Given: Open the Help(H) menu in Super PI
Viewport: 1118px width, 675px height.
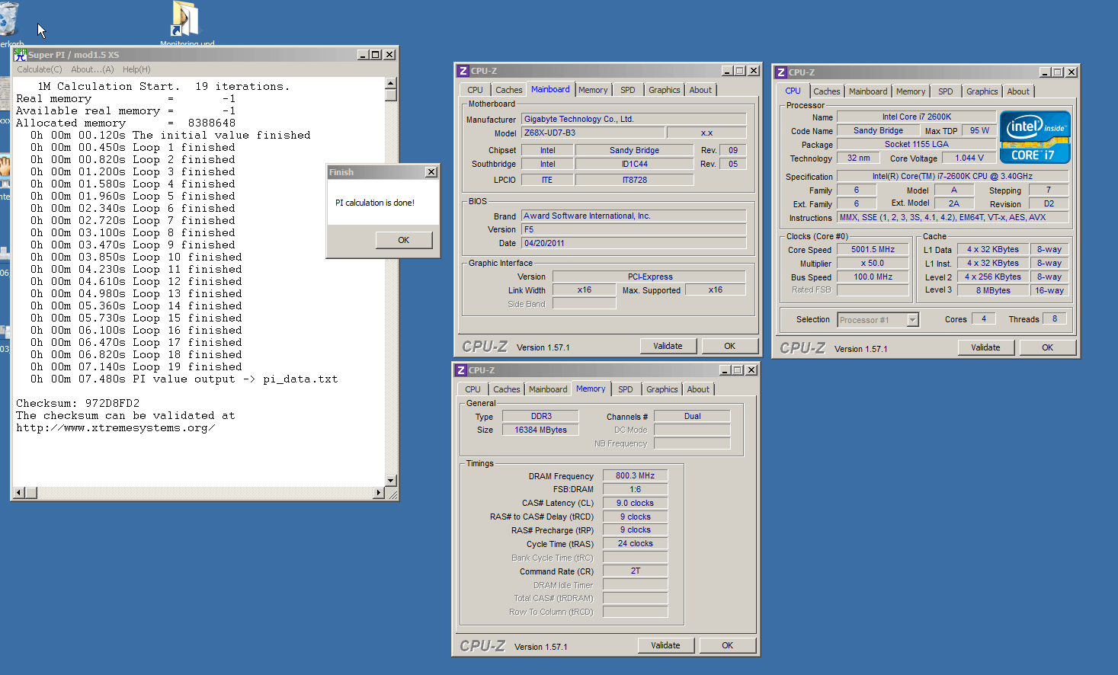Looking at the screenshot, I should 136,69.
